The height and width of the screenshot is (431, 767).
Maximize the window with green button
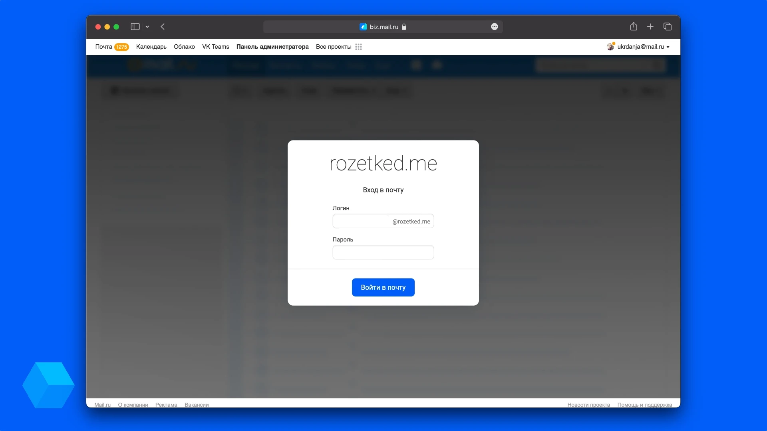click(x=116, y=27)
